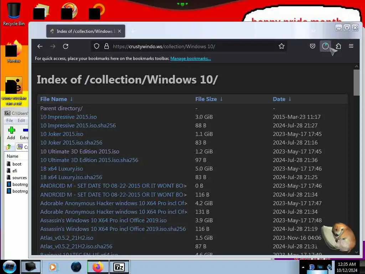Open the 116 B ANDROID M entry

pos(113,194)
